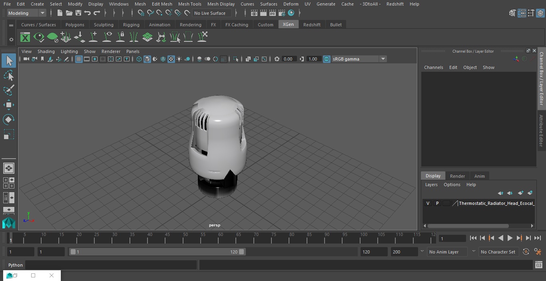The image size is (546, 281).
Task: Click the Python command input field
Action: coord(111,265)
